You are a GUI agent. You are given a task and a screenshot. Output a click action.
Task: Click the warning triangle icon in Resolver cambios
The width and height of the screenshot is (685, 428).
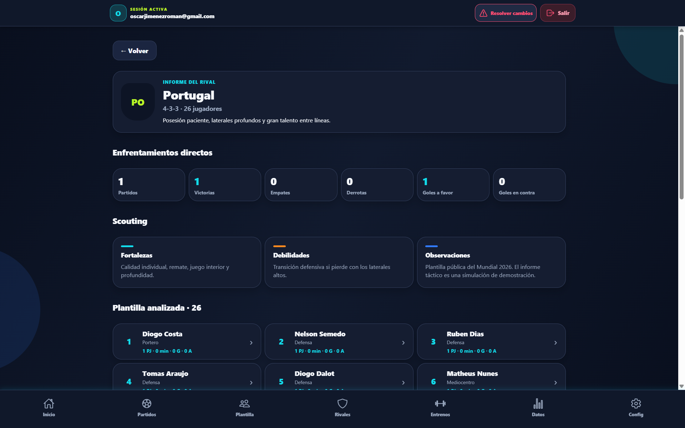(x=483, y=13)
